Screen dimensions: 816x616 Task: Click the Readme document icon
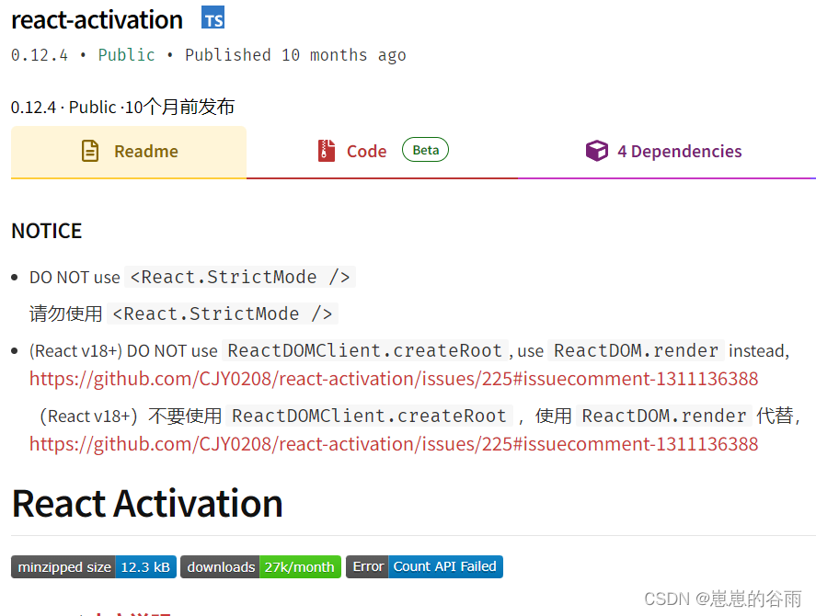90,151
